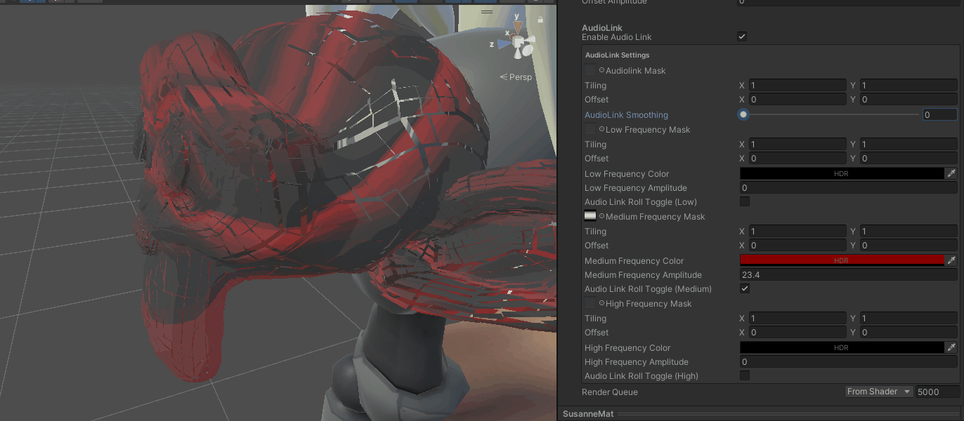Click the AudioLink Settings subheading
Screen dimensions: 964x421
click(617, 55)
